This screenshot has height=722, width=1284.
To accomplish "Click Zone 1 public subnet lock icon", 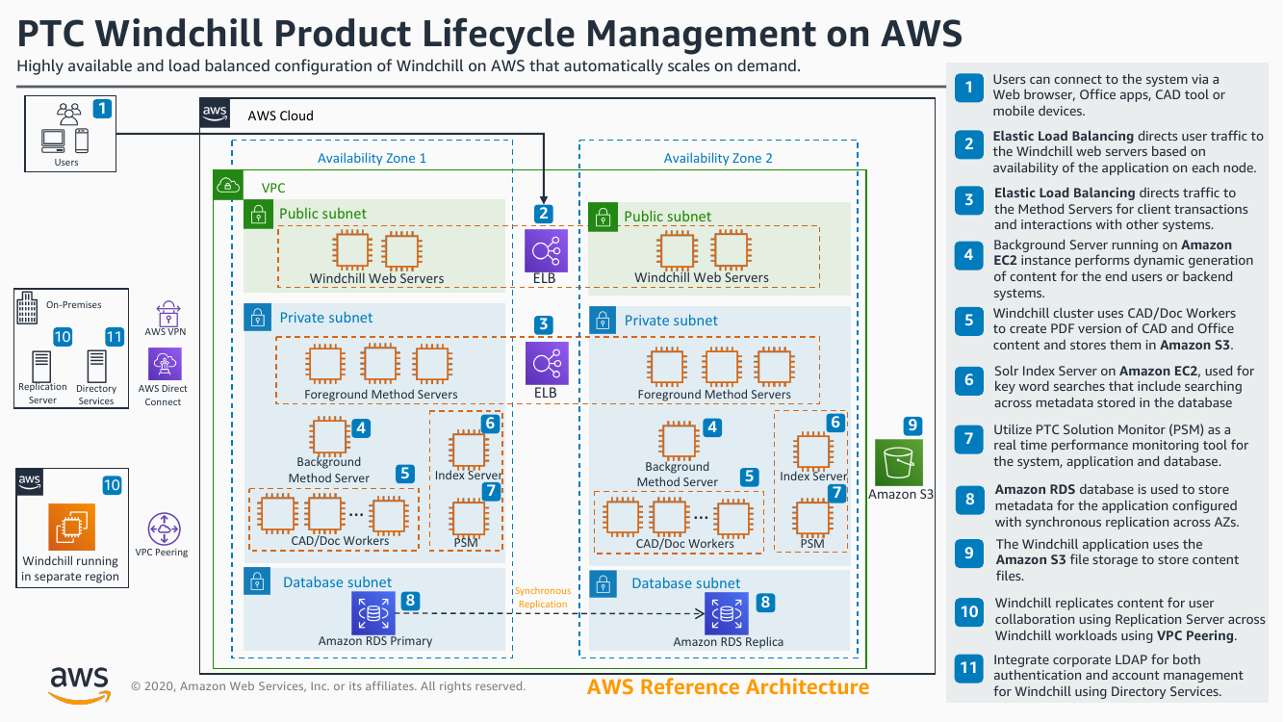I will tap(257, 214).
